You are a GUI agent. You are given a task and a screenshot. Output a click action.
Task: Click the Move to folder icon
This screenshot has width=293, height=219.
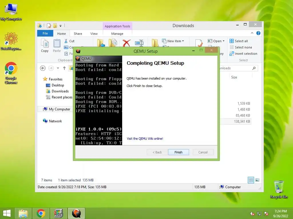[101, 43]
